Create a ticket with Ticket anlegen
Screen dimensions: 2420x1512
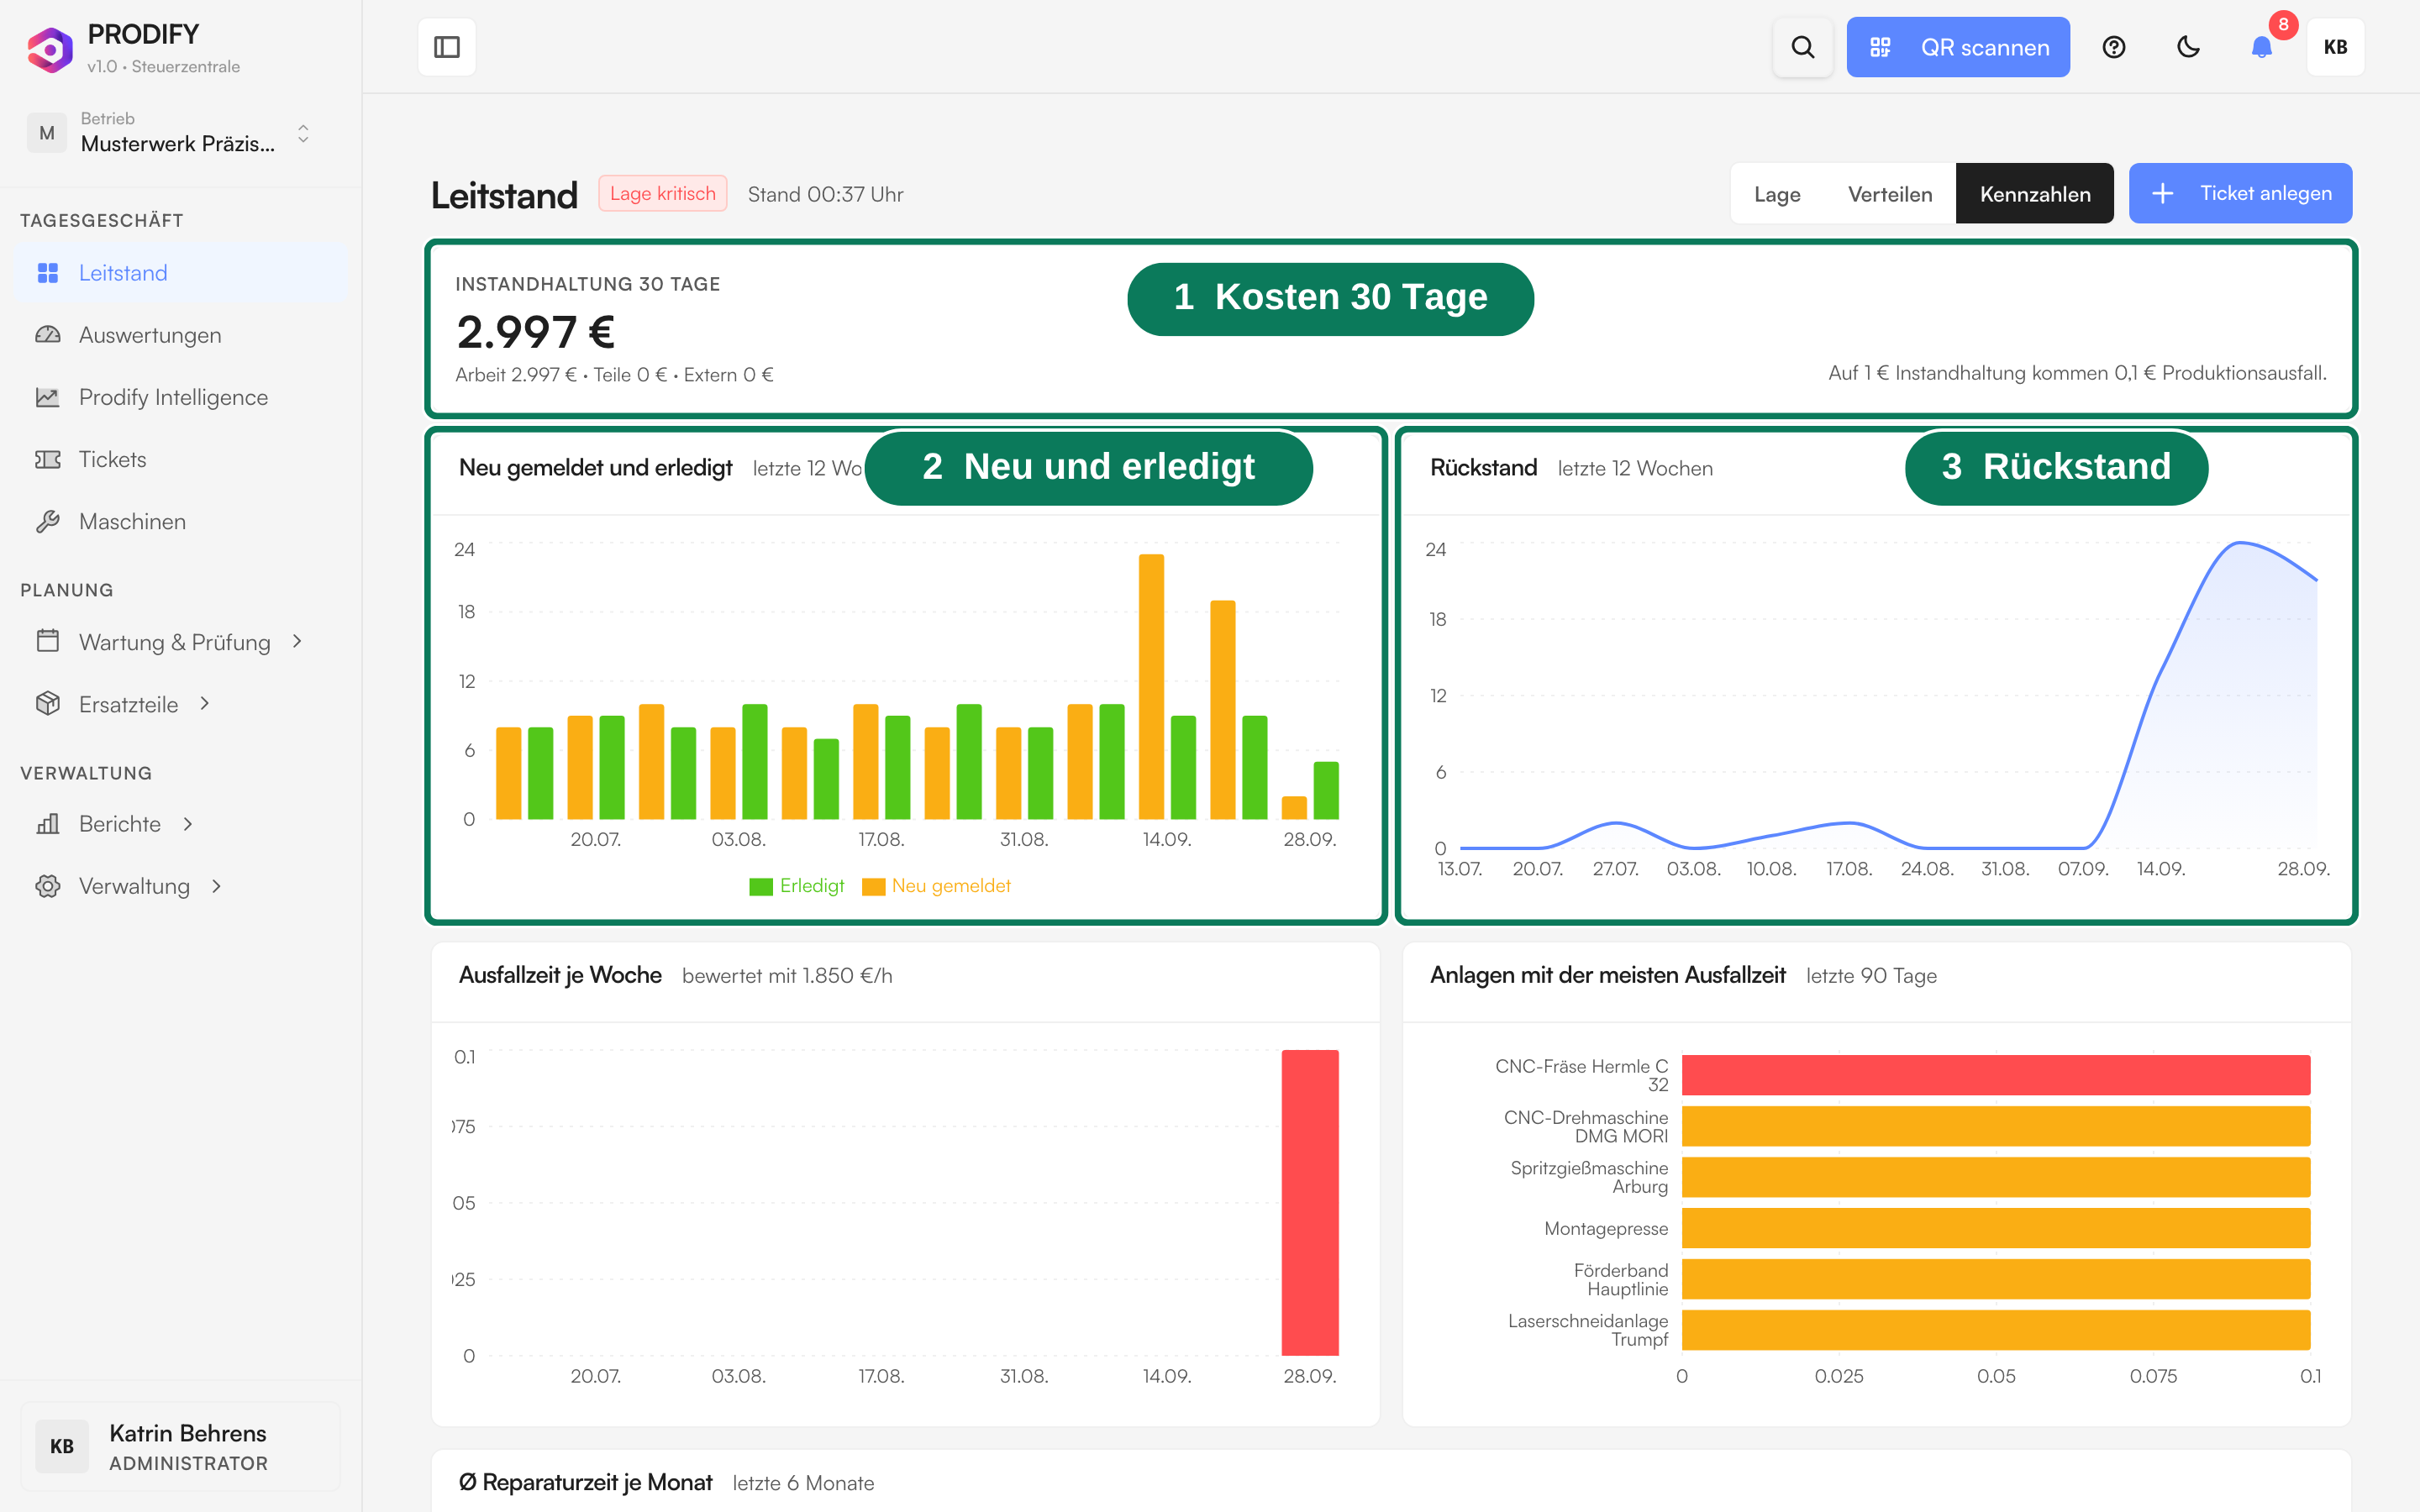(x=2240, y=193)
